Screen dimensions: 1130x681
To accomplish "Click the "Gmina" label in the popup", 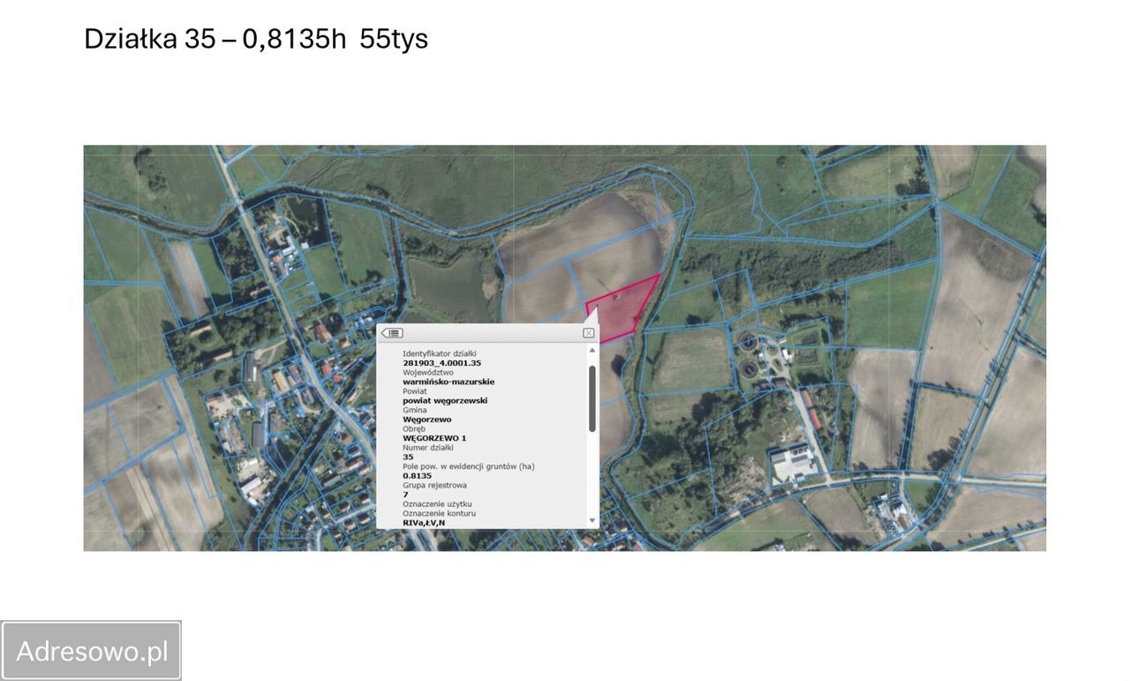I will (415, 410).
